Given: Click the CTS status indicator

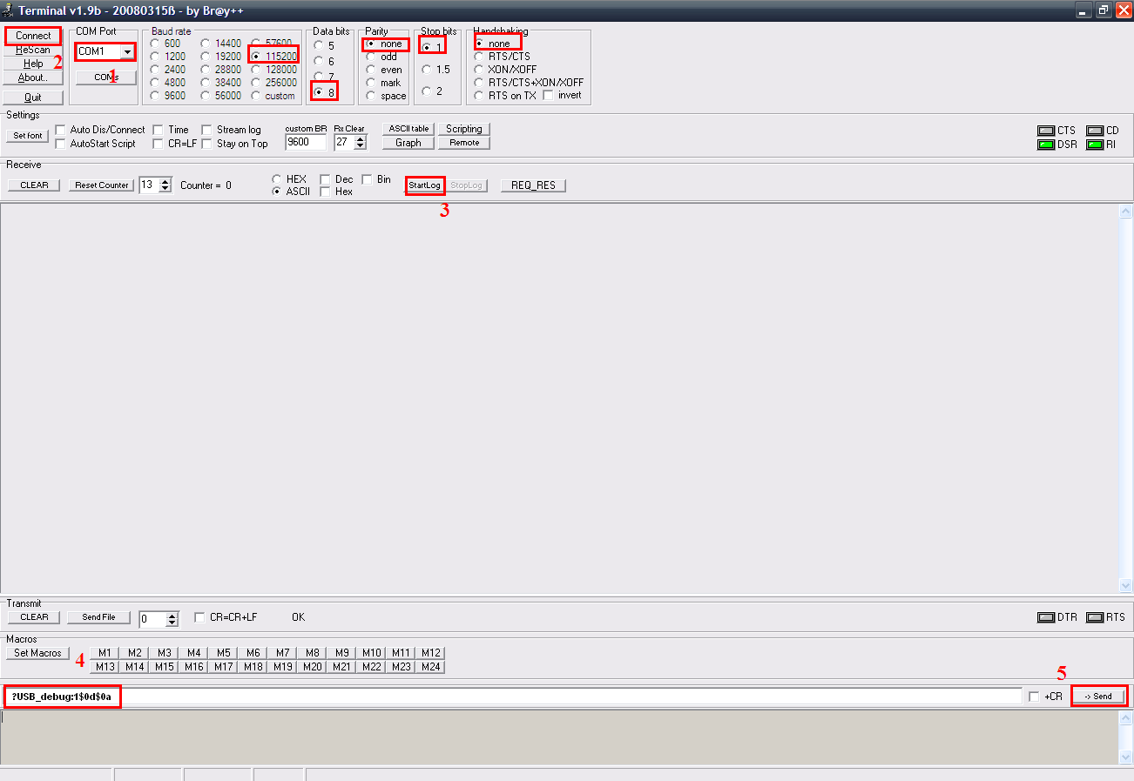Looking at the screenshot, I should pyautogui.click(x=1046, y=131).
